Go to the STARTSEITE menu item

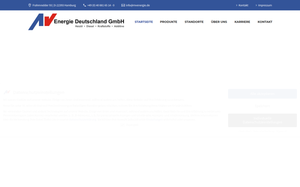coord(143,22)
